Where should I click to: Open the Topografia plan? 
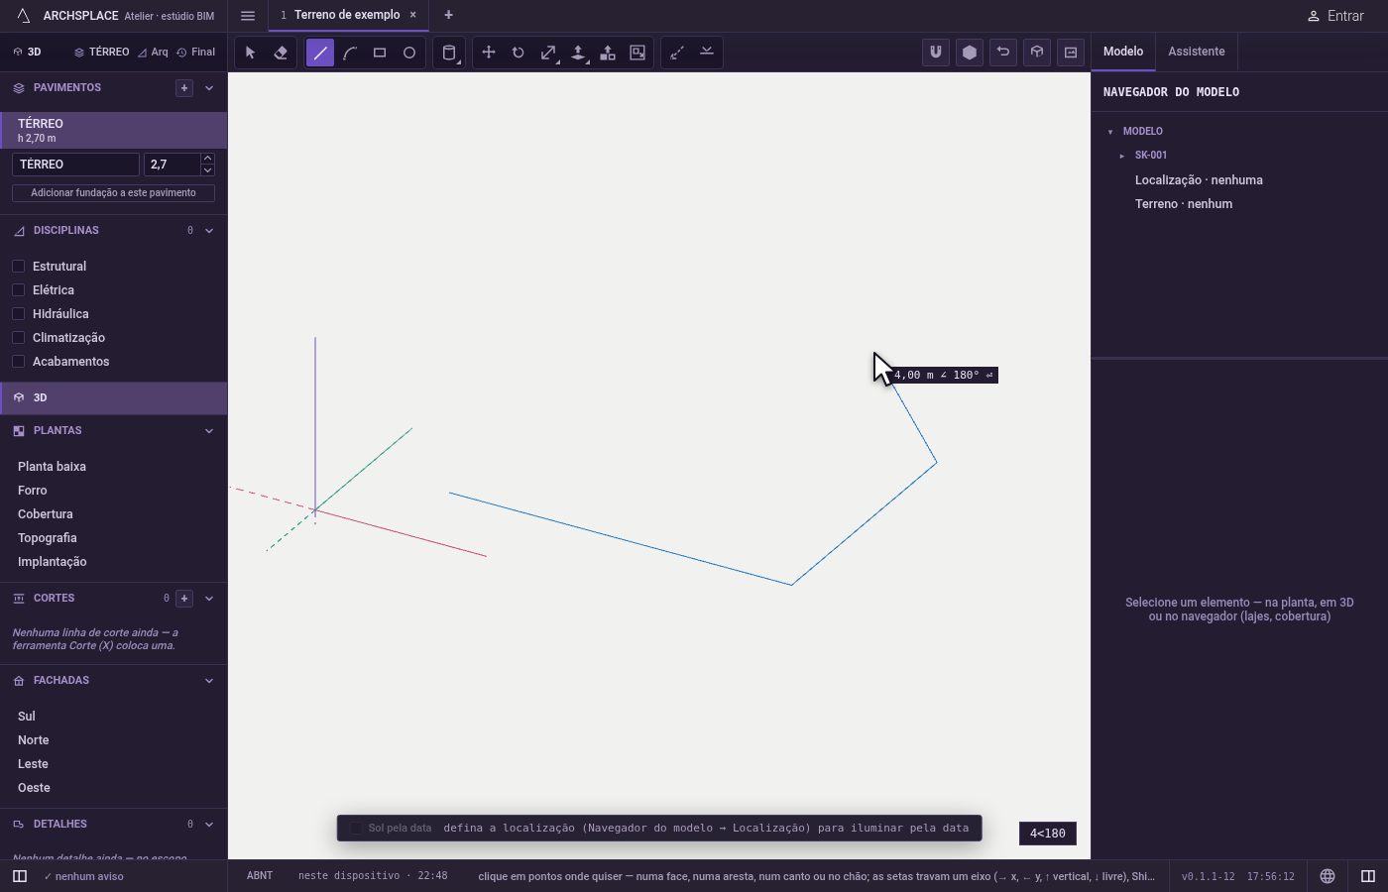click(x=48, y=538)
